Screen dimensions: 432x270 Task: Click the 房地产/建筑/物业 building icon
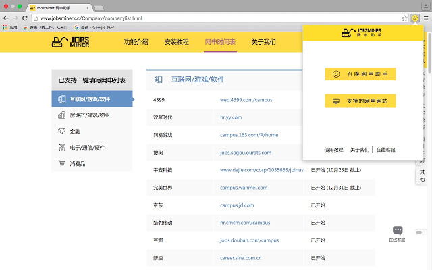[61, 115]
